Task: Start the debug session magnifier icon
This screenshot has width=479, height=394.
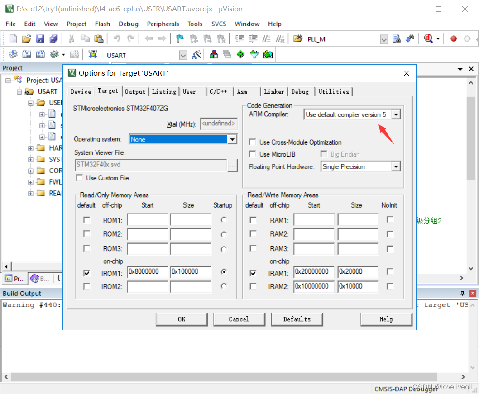Action: 428,39
